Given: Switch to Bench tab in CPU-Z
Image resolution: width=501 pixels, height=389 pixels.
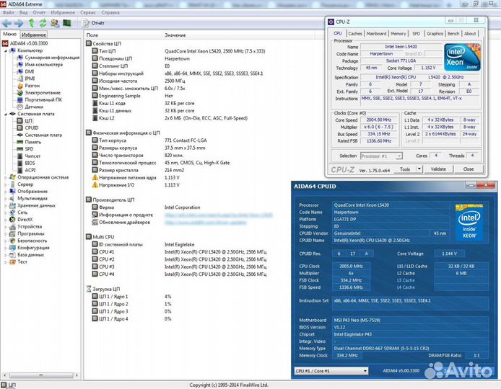Looking at the screenshot, I should pyautogui.click(x=453, y=33).
